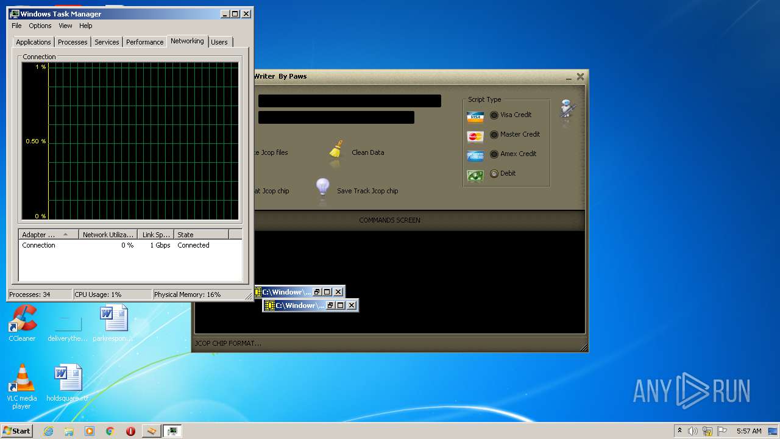Click Save Track Jcop chip label
Viewport: 780px width, 439px height.
(x=367, y=191)
